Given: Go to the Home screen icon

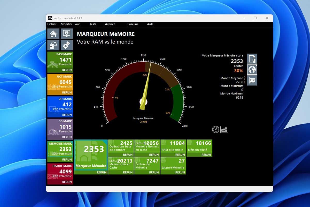Looking at the screenshot, I should (x=53, y=34).
